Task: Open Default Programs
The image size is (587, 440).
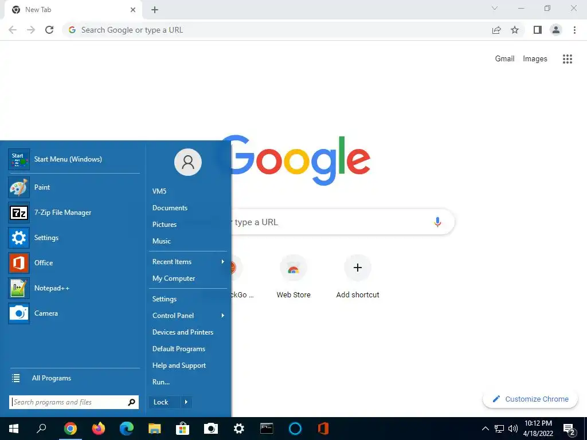Action: click(x=179, y=349)
